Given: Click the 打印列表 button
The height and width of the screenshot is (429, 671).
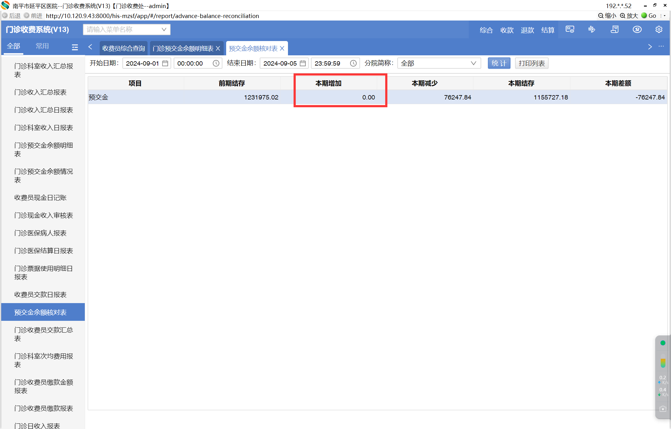Looking at the screenshot, I should pos(532,63).
